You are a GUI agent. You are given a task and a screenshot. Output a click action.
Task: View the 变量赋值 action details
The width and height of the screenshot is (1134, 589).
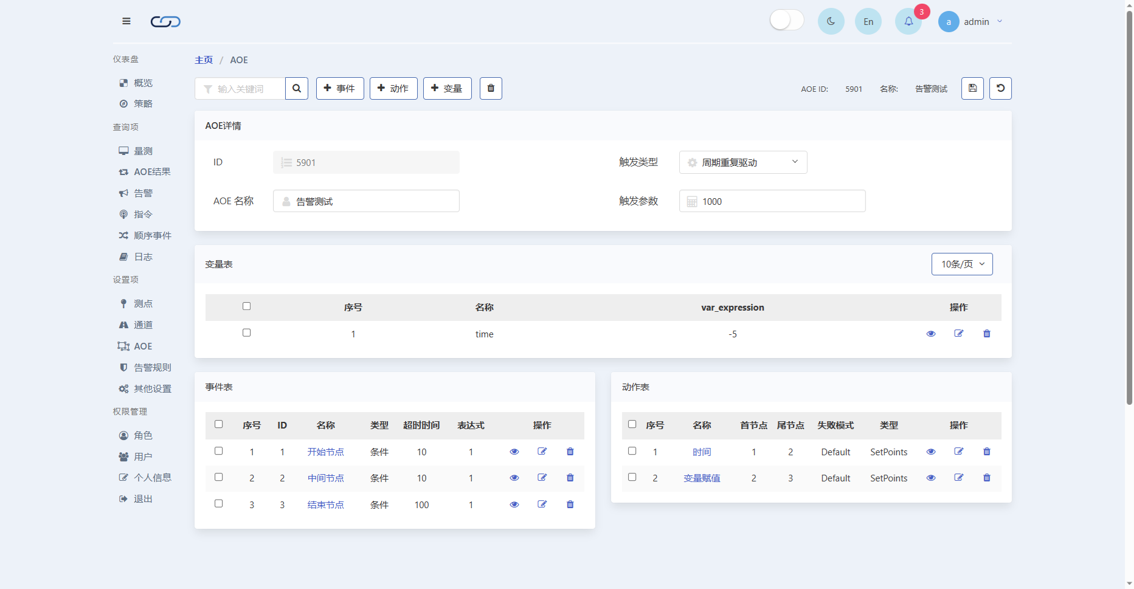(931, 478)
